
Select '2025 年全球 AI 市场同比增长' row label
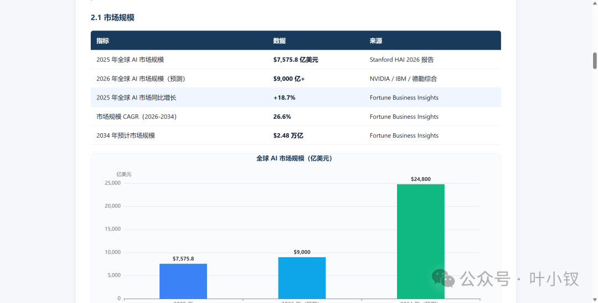tap(137, 98)
